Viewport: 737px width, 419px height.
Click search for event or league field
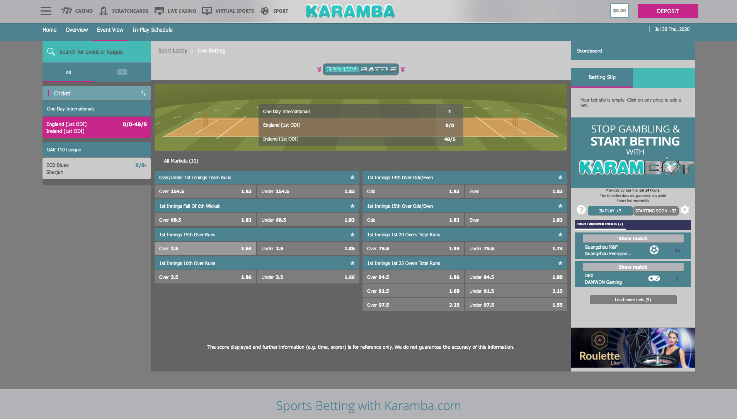(97, 52)
